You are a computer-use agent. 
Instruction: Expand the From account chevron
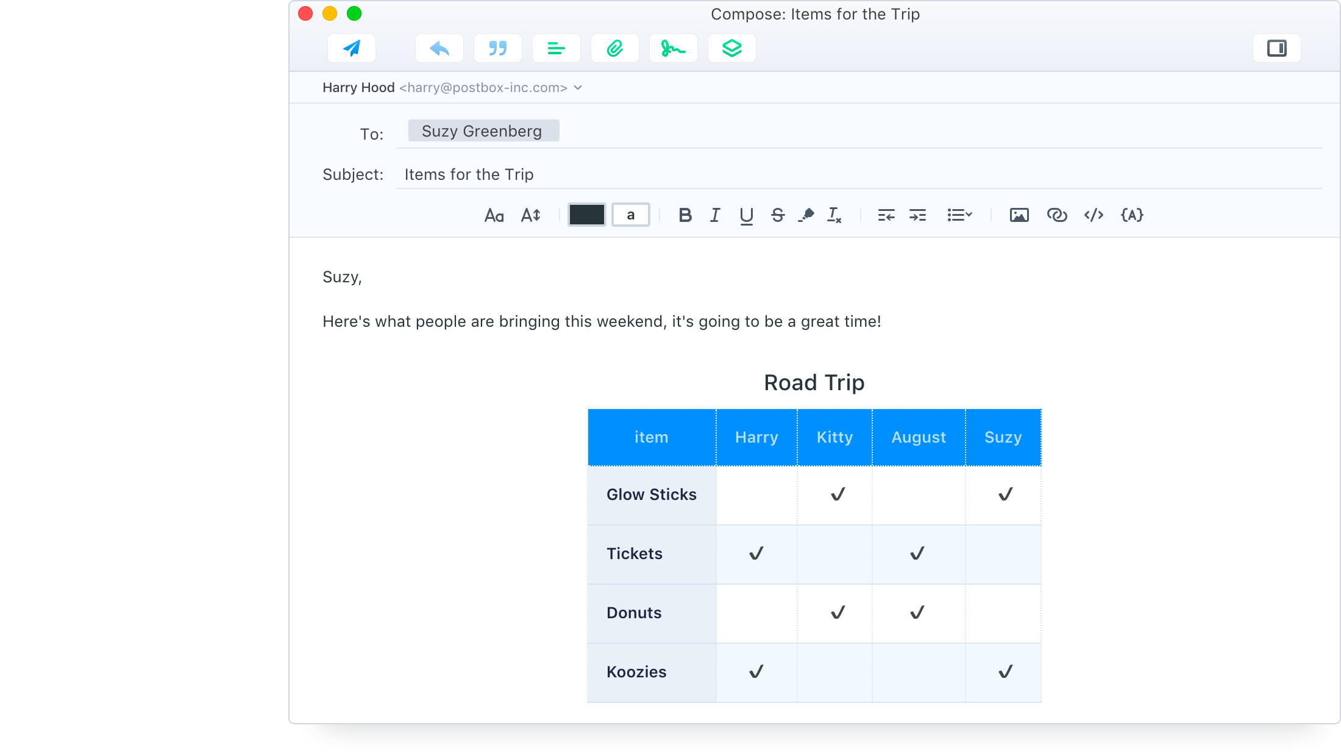coord(578,88)
